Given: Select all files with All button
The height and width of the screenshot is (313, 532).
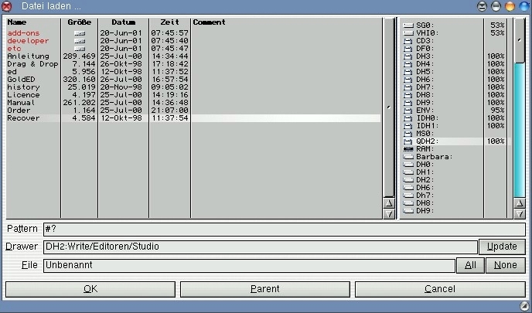Looking at the screenshot, I should pyautogui.click(x=470, y=265).
